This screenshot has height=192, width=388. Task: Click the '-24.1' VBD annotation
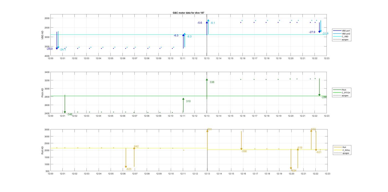63,50
